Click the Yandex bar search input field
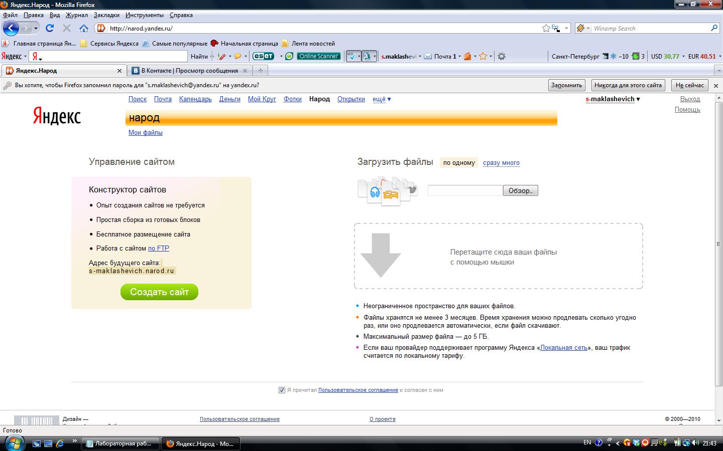The width and height of the screenshot is (723, 451). pos(108,56)
